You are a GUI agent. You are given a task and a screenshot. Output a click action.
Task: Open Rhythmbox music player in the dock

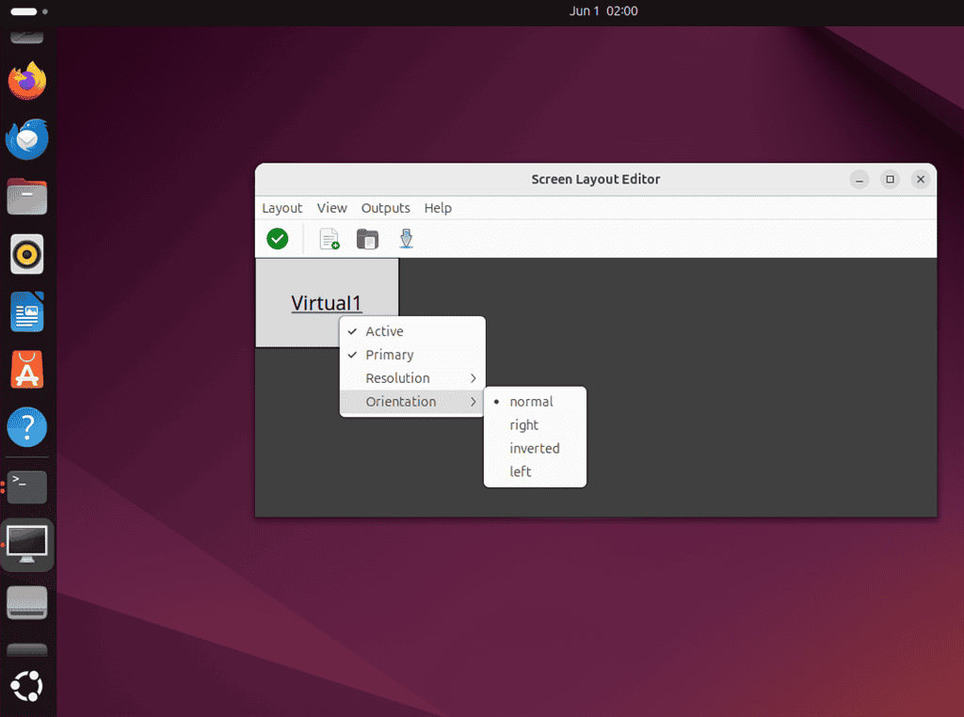tap(27, 254)
